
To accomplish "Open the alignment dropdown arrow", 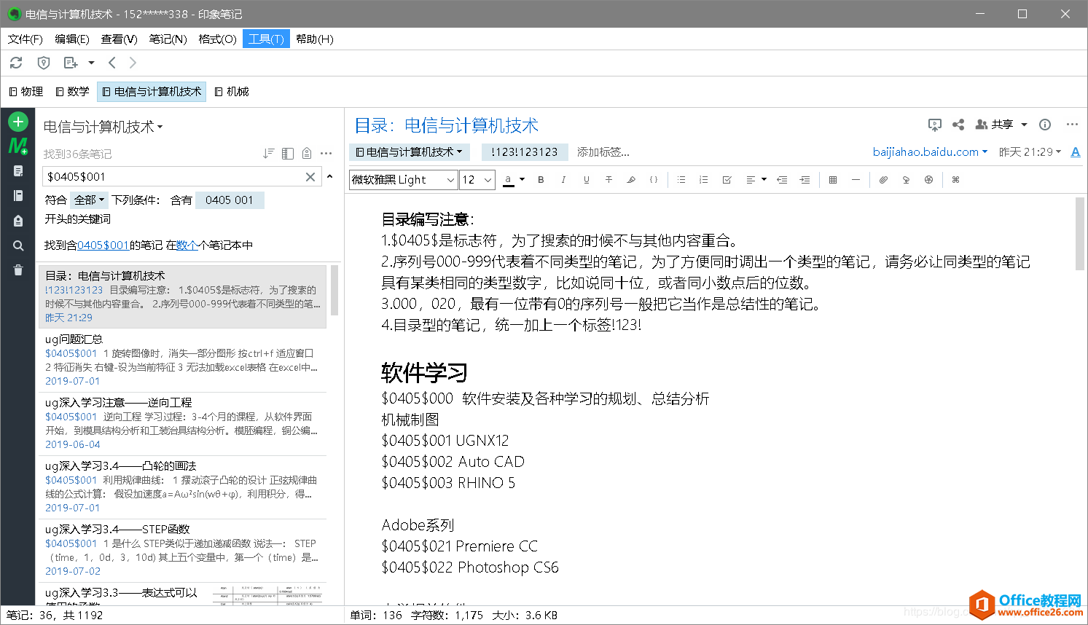I will click(764, 179).
